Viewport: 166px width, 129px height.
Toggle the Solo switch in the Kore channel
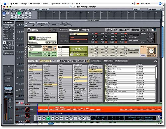[x=116, y=34]
